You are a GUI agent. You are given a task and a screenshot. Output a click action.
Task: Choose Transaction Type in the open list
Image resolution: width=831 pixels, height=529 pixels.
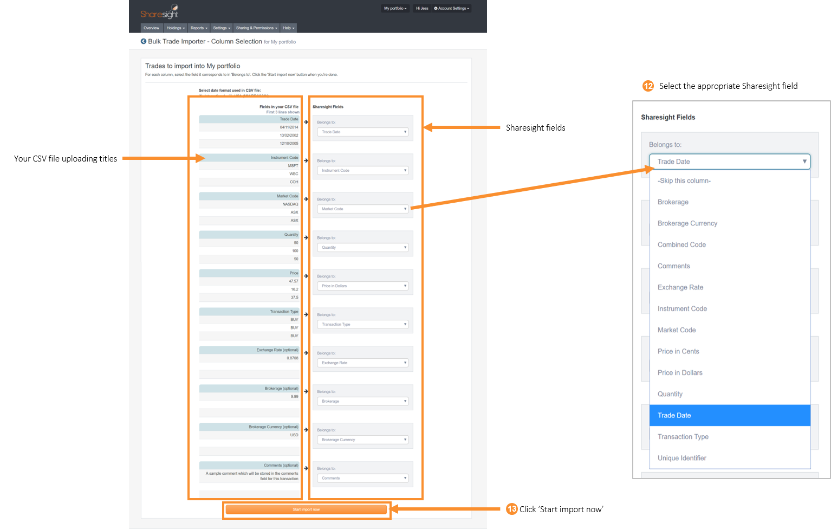click(x=730, y=437)
